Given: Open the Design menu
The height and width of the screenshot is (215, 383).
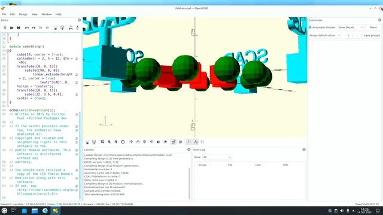Looking at the screenshot, I should pyautogui.click(x=23, y=14).
